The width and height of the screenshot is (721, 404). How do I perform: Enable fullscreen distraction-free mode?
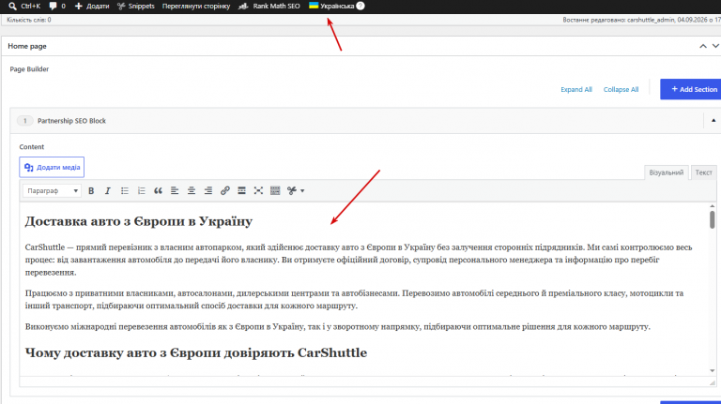[x=258, y=190]
